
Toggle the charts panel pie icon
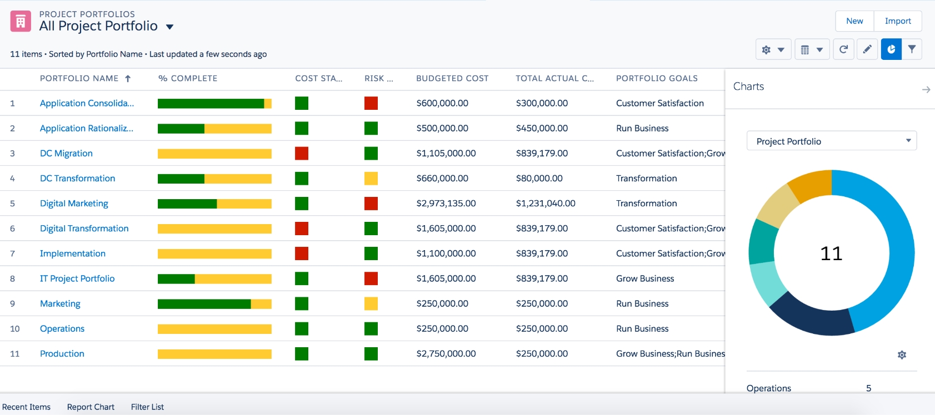tap(891, 49)
